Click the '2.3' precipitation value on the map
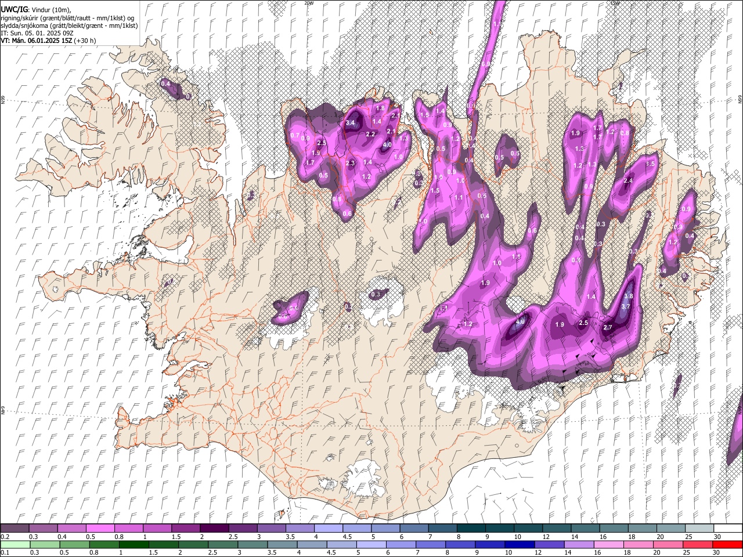 pyautogui.click(x=350, y=164)
